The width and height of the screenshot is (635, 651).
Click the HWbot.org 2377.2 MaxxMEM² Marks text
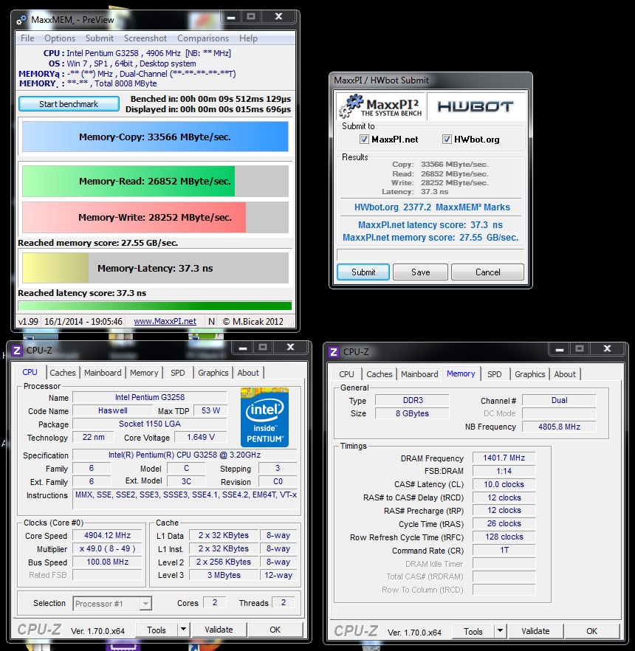pyautogui.click(x=432, y=207)
